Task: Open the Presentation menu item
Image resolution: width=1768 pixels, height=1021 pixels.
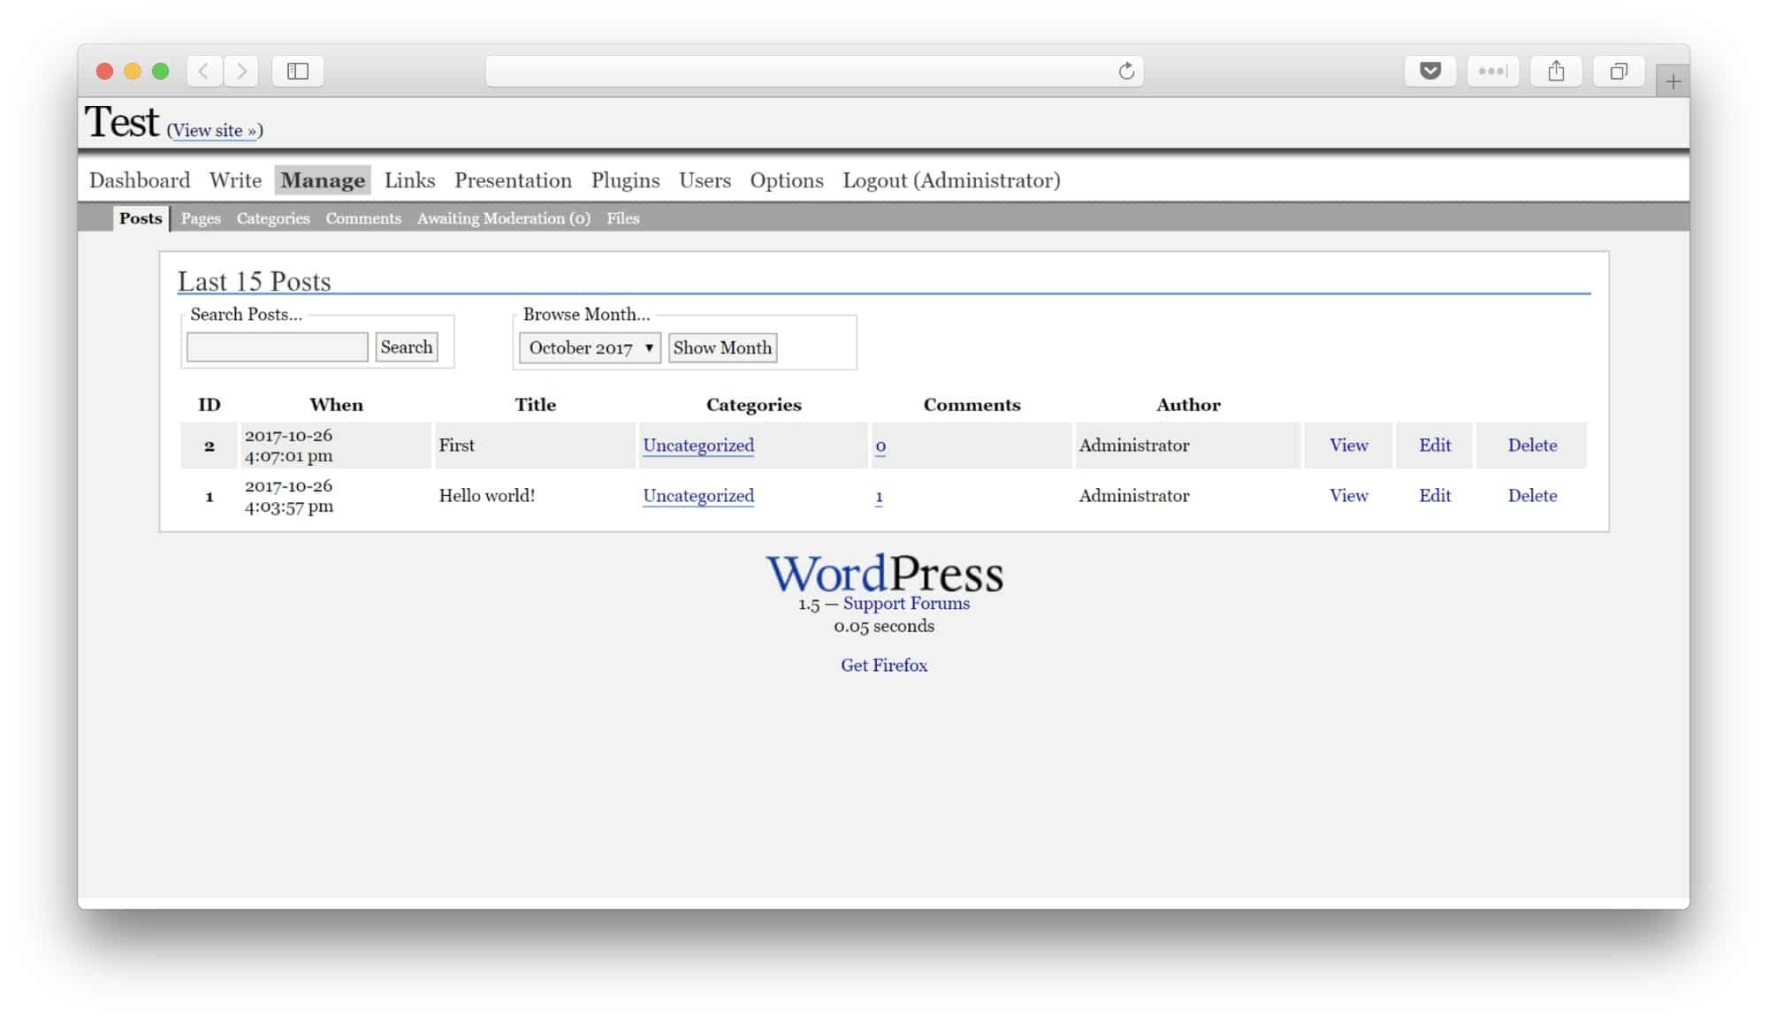Action: tap(513, 180)
